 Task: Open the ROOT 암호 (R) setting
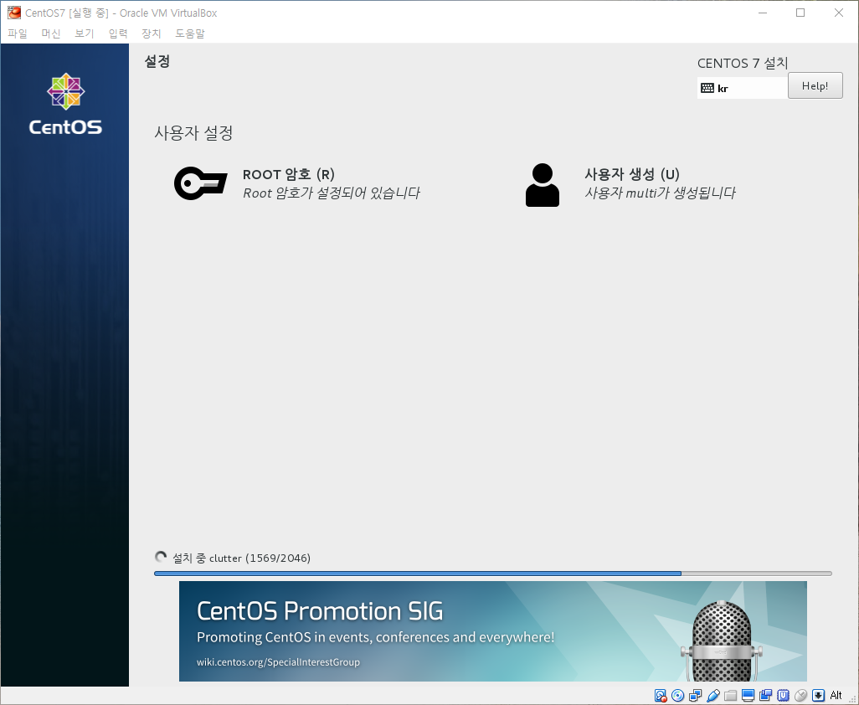(x=297, y=183)
